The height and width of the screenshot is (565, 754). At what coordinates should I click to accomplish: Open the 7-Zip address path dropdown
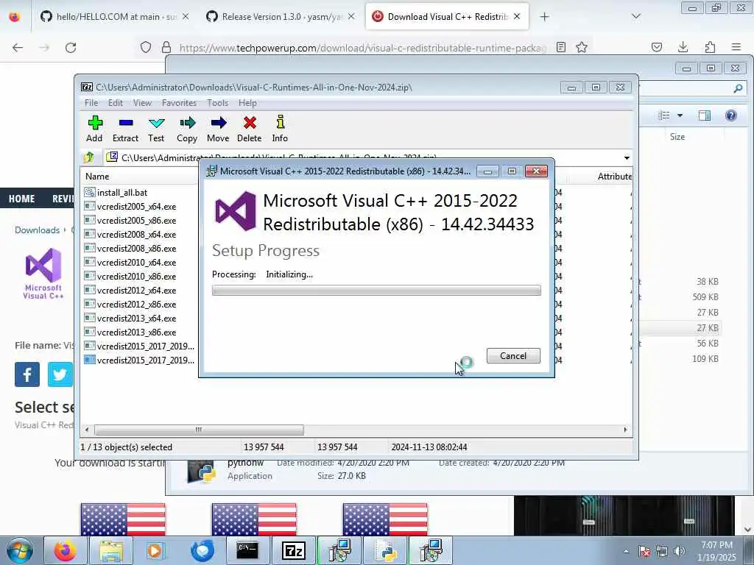pyautogui.click(x=627, y=157)
